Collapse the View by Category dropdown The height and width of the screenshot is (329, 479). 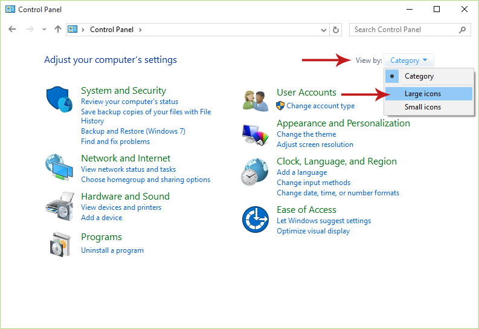pyautogui.click(x=408, y=60)
